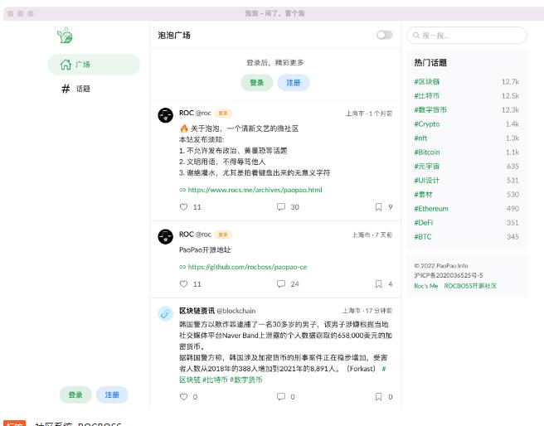Screen dimensions: 544x426
Task: Open hot topic #BTC
Action: point(423,237)
